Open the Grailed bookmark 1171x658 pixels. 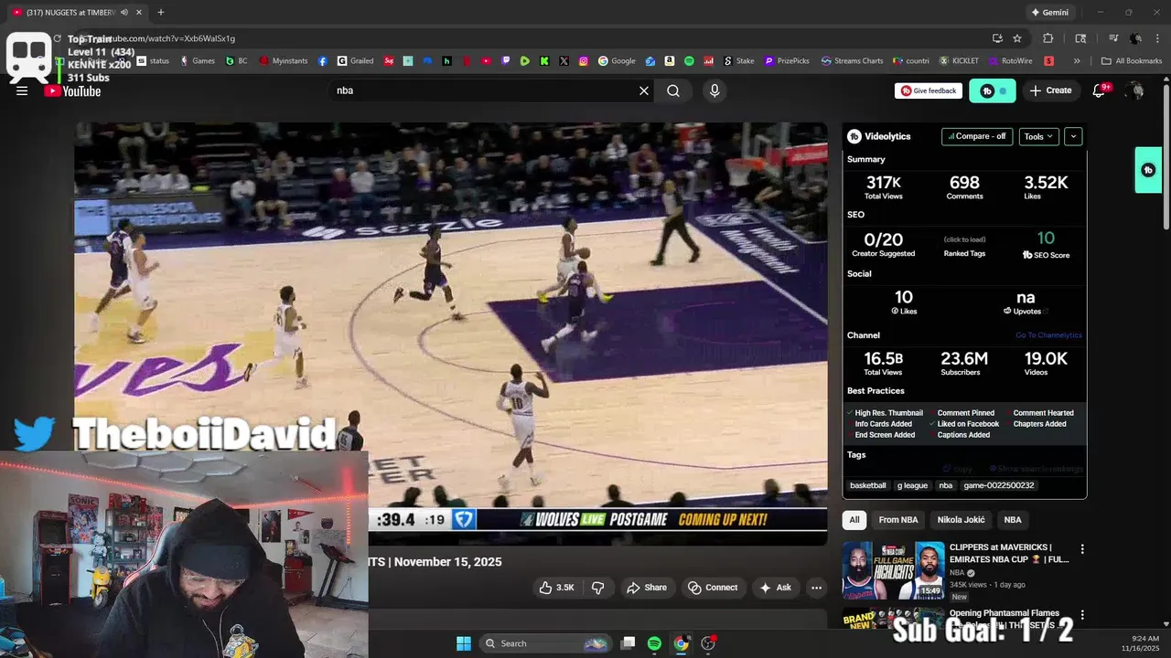tap(355, 61)
